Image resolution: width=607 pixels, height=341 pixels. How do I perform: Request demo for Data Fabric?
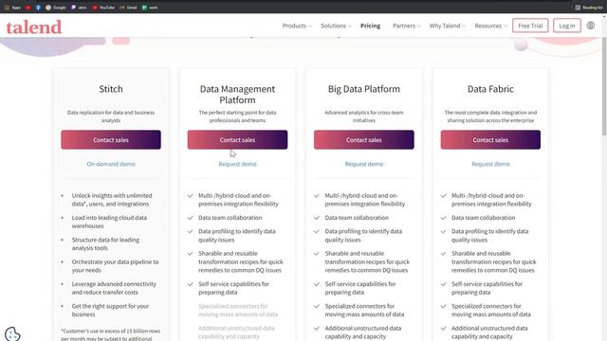click(490, 164)
